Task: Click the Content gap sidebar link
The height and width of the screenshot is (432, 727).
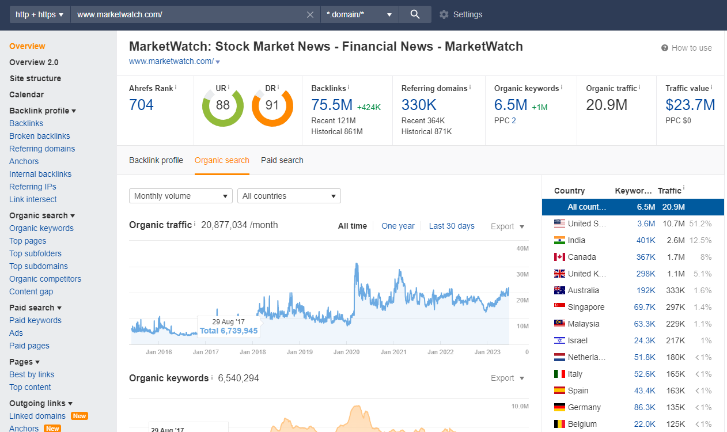Action: 31,291
